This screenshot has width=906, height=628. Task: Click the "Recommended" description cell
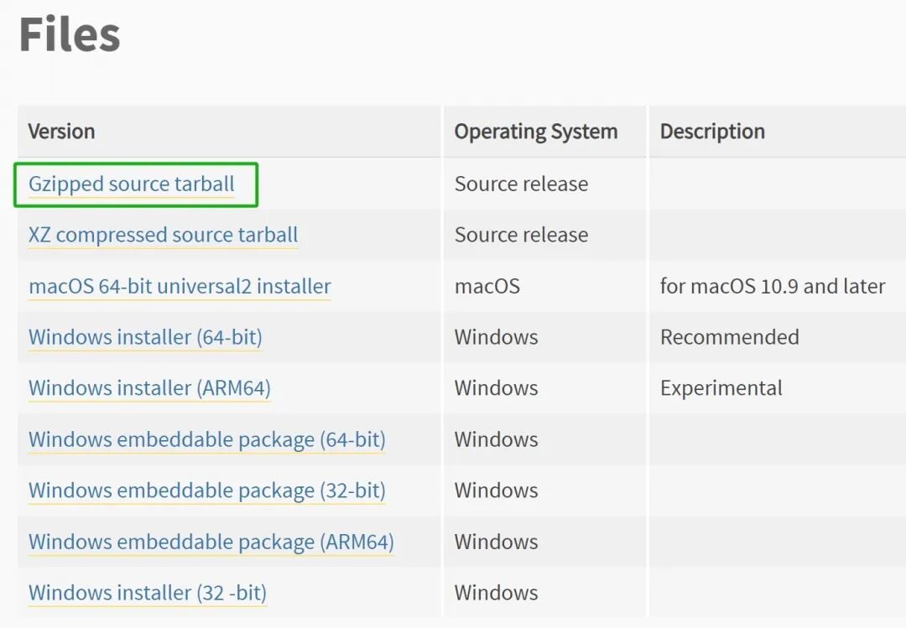(x=730, y=337)
